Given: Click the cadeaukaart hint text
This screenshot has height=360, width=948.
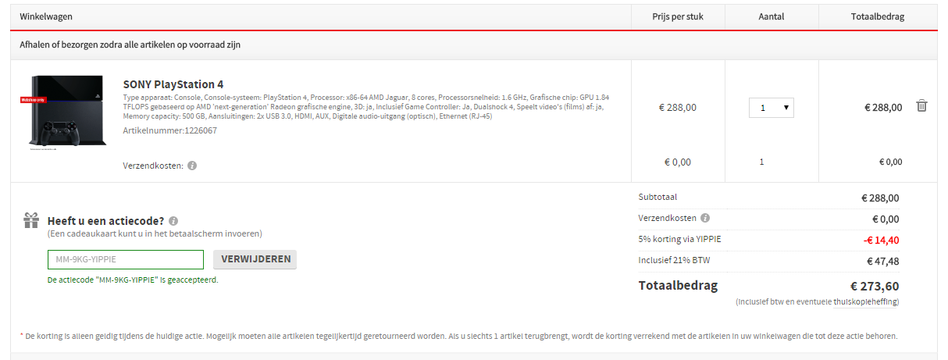Looking at the screenshot, I should point(155,233).
